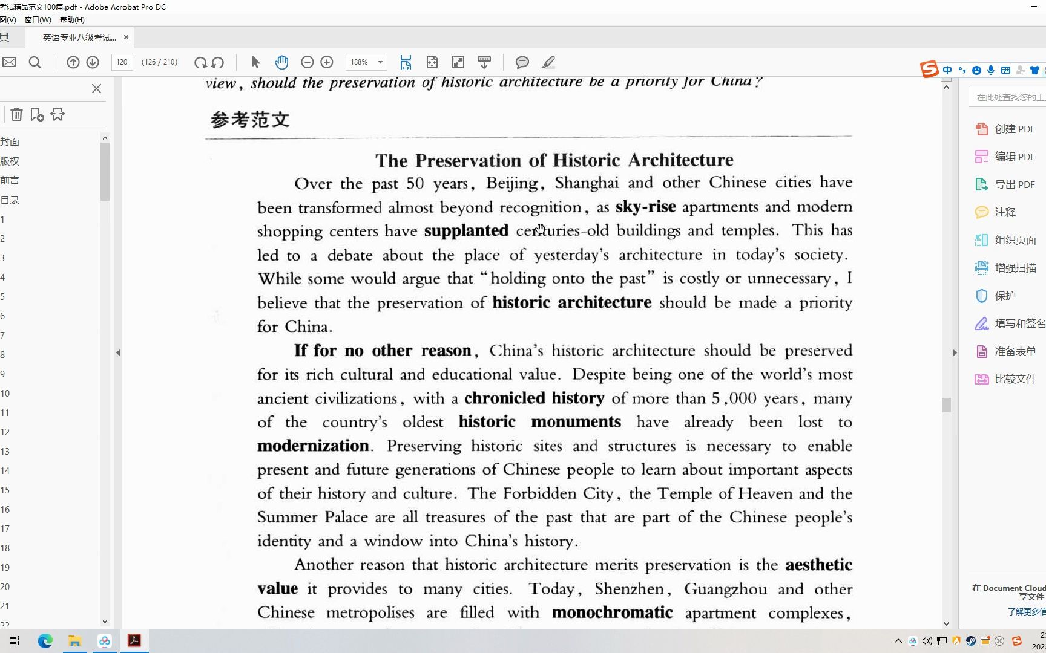Collapse the left navigation pane arrow
Screen dimensions: 1046x653
pyautogui.click(x=118, y=352)
